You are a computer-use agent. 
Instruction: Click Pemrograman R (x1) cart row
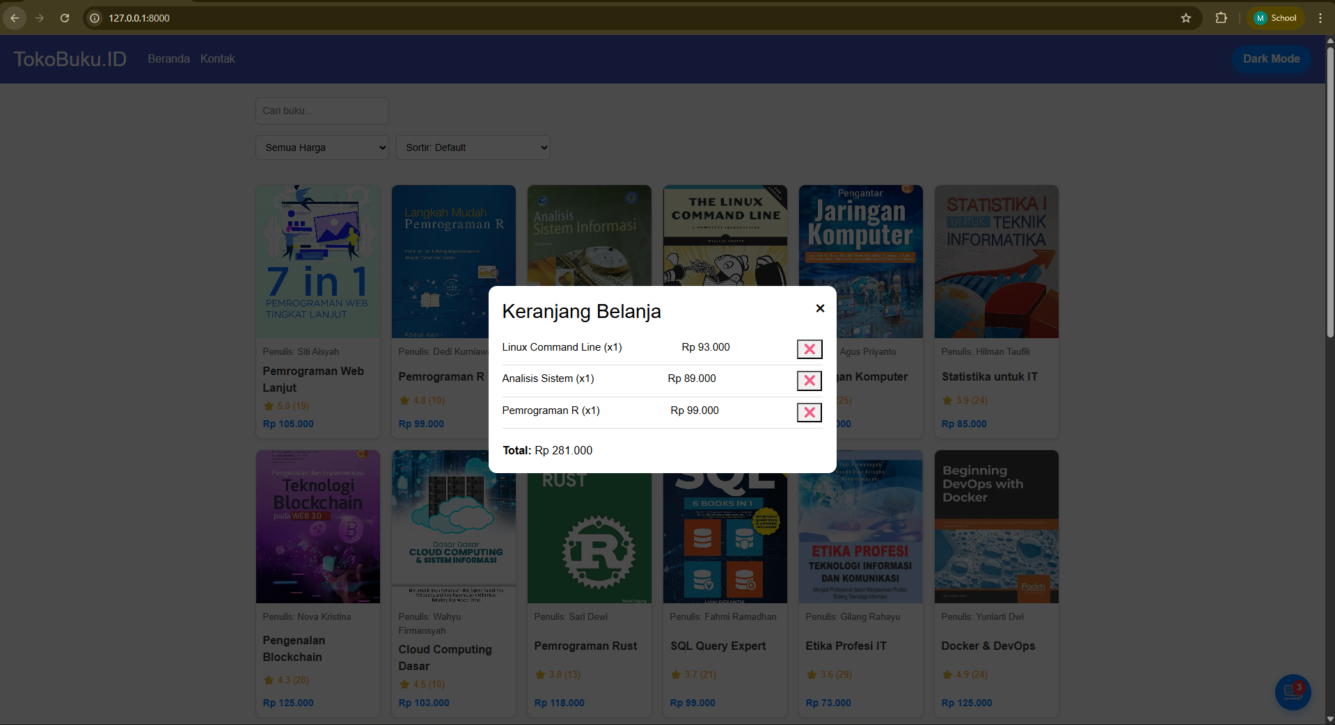[x=662, y=412]
